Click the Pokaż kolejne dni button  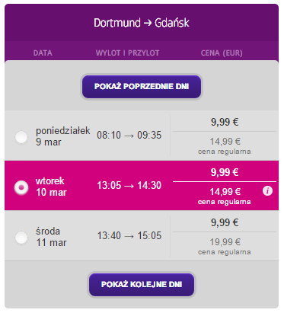[142, 284]
